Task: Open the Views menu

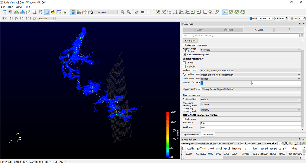Action: [x=19, y=7]
